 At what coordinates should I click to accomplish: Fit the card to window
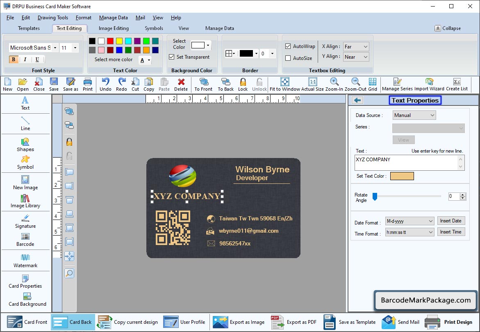click(x=285, y=84)
